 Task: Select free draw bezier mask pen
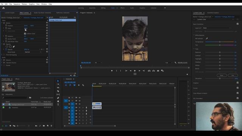pyautogui.click(x=14, y=46)
